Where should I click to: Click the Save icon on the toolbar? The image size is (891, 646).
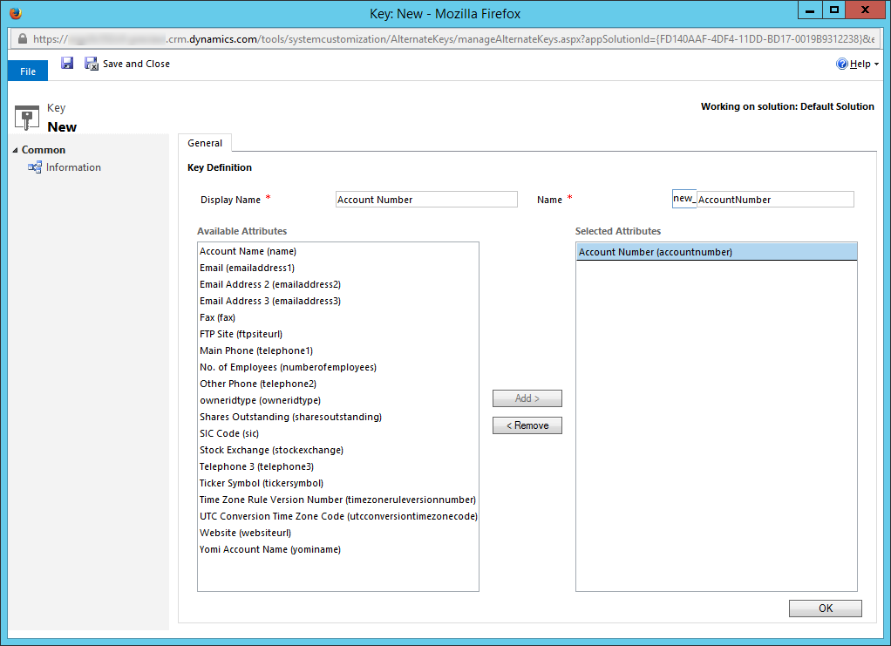pos(67,63)
